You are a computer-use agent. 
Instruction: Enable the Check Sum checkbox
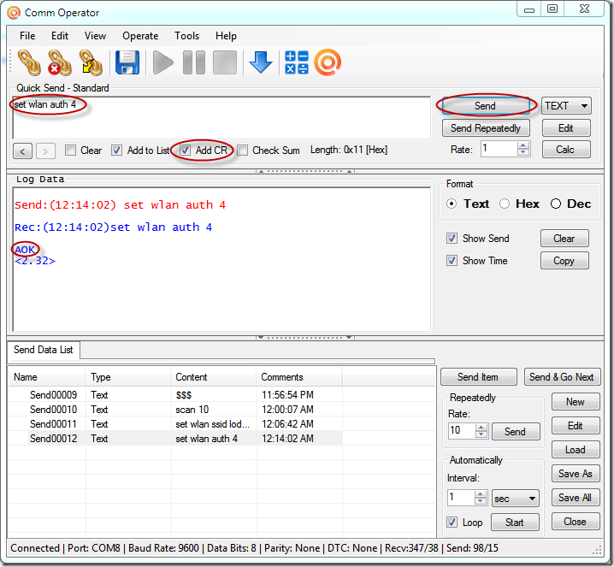click(243, 151)
